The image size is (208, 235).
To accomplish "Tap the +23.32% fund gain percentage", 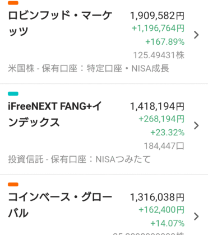I will pos(168,133).
